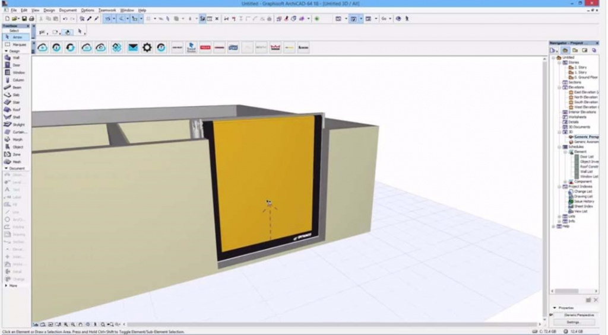
Task: Switch to Layout Book in Navigator
Action: pyautogui.click(x=584, y=51)
